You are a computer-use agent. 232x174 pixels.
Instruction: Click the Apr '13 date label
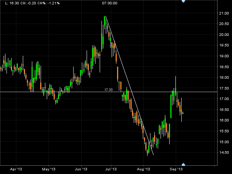16,169
